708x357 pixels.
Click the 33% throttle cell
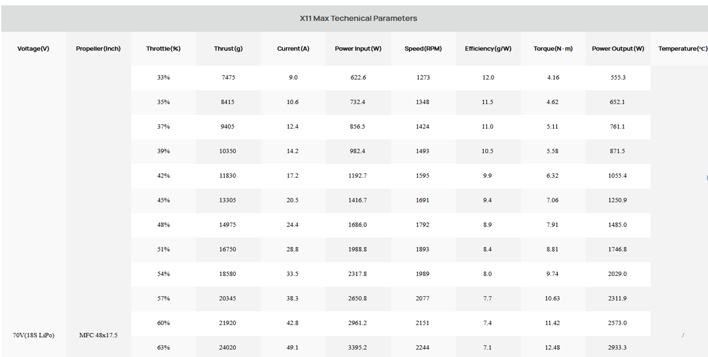163,78
